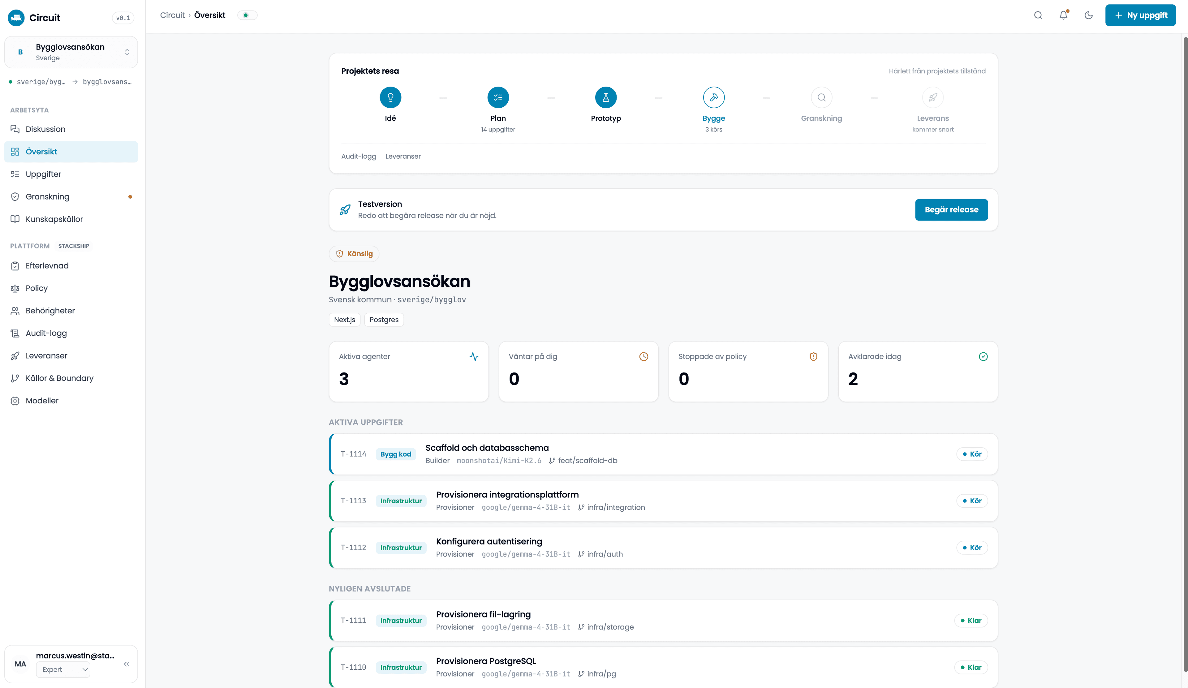This screenshot has width=1188, height=688.
Task: Open task T-1114 Scaffold och databasschema
Action: (x=663, y=454)
